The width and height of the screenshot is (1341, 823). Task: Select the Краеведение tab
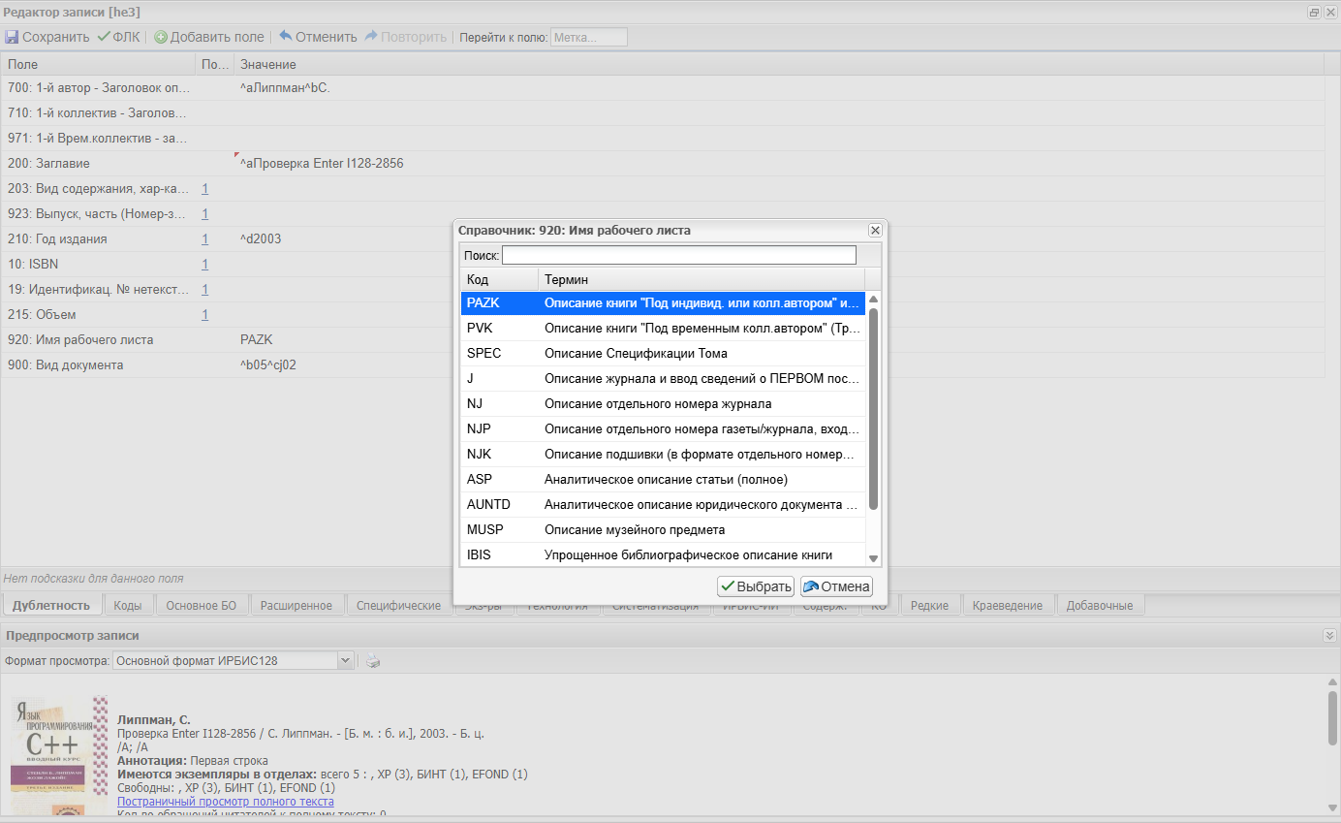tap(1008, 605)
